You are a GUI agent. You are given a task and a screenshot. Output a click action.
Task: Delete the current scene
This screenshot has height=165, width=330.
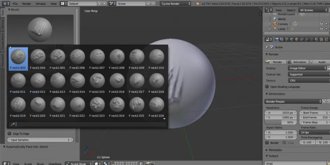pos(153,4)
